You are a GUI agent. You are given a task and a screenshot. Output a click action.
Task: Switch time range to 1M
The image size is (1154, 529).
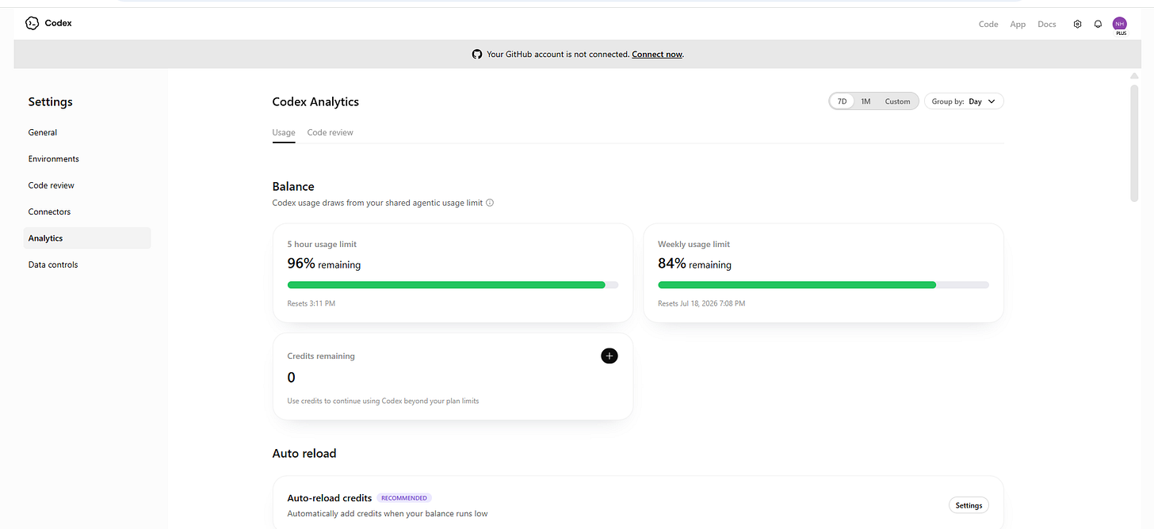pyautogui.click(x=865, y=101)
